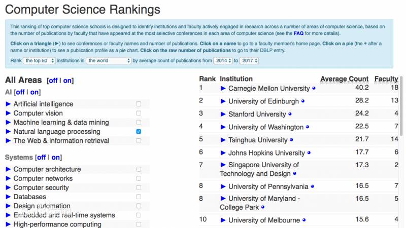Open the 'the top 50' rank dropdown
The width and height of the screenshot is (406, 228).
point(39,61)
